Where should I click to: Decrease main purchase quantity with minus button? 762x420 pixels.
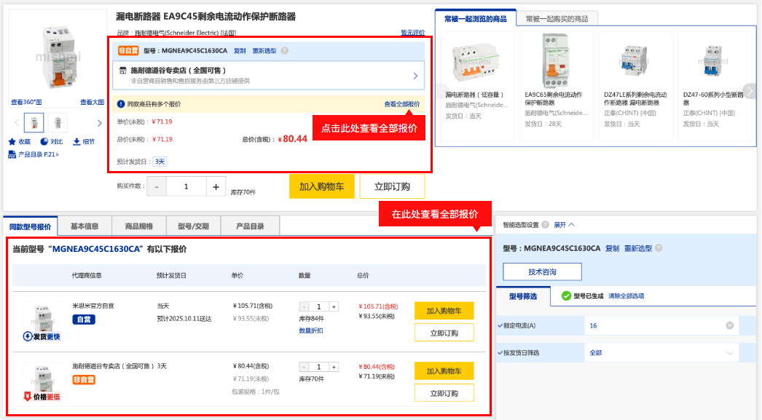[157, 187]
